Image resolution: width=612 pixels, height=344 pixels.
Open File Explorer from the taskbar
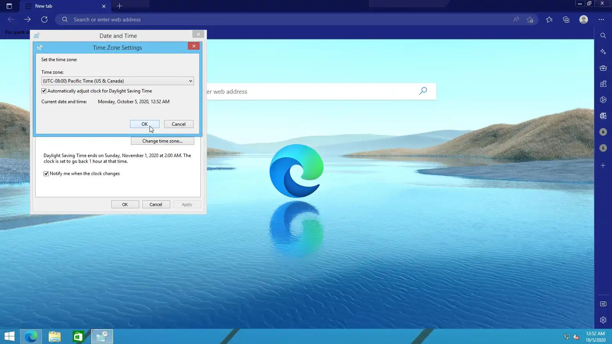coord(55,336)
